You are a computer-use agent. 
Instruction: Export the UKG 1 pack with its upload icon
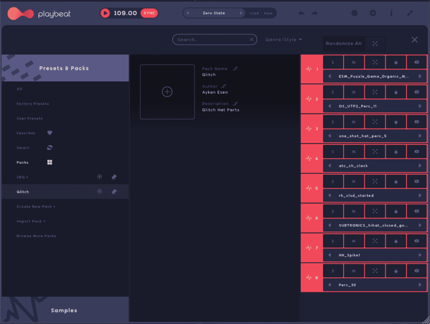[99, 177]
